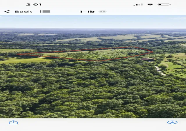Tap the Wi-Fi status icon
Image resolution: width=186 pixels, height=131 pixels.
pos(150,5)
